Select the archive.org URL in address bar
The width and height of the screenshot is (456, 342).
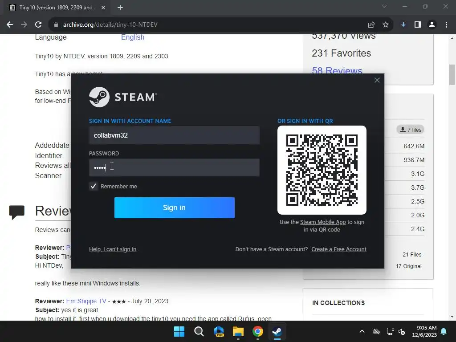tap(110, 25)
